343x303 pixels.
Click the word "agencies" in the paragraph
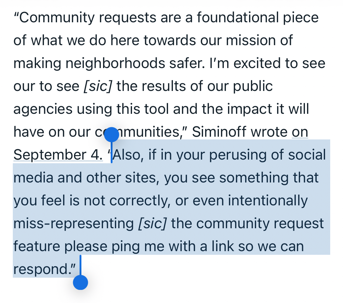[x=43, y=109]
